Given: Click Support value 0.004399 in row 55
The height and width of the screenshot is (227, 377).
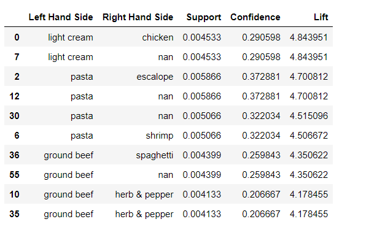Looking at the screenshot, I should [202, 175].
